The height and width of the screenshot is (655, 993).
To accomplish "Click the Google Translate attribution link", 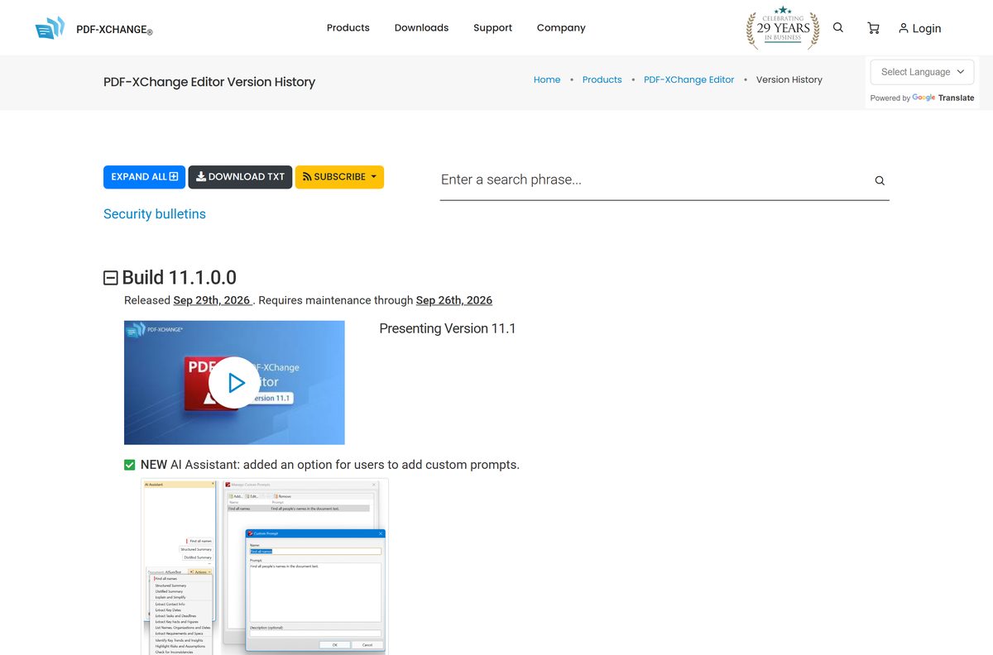I will [943, 98].
